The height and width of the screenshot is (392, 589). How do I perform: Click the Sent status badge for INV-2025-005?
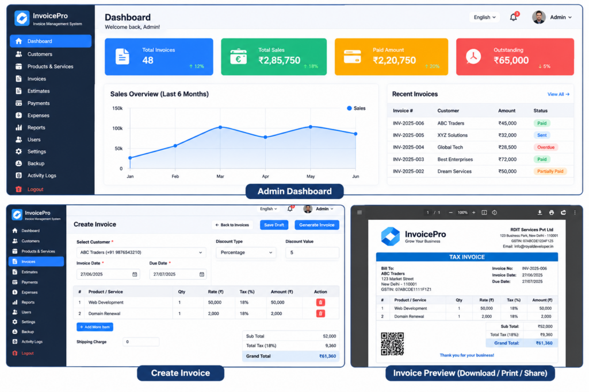click(542, 135)
